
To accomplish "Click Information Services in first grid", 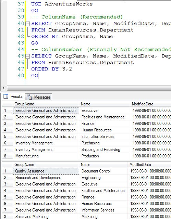I will point(105,137).
